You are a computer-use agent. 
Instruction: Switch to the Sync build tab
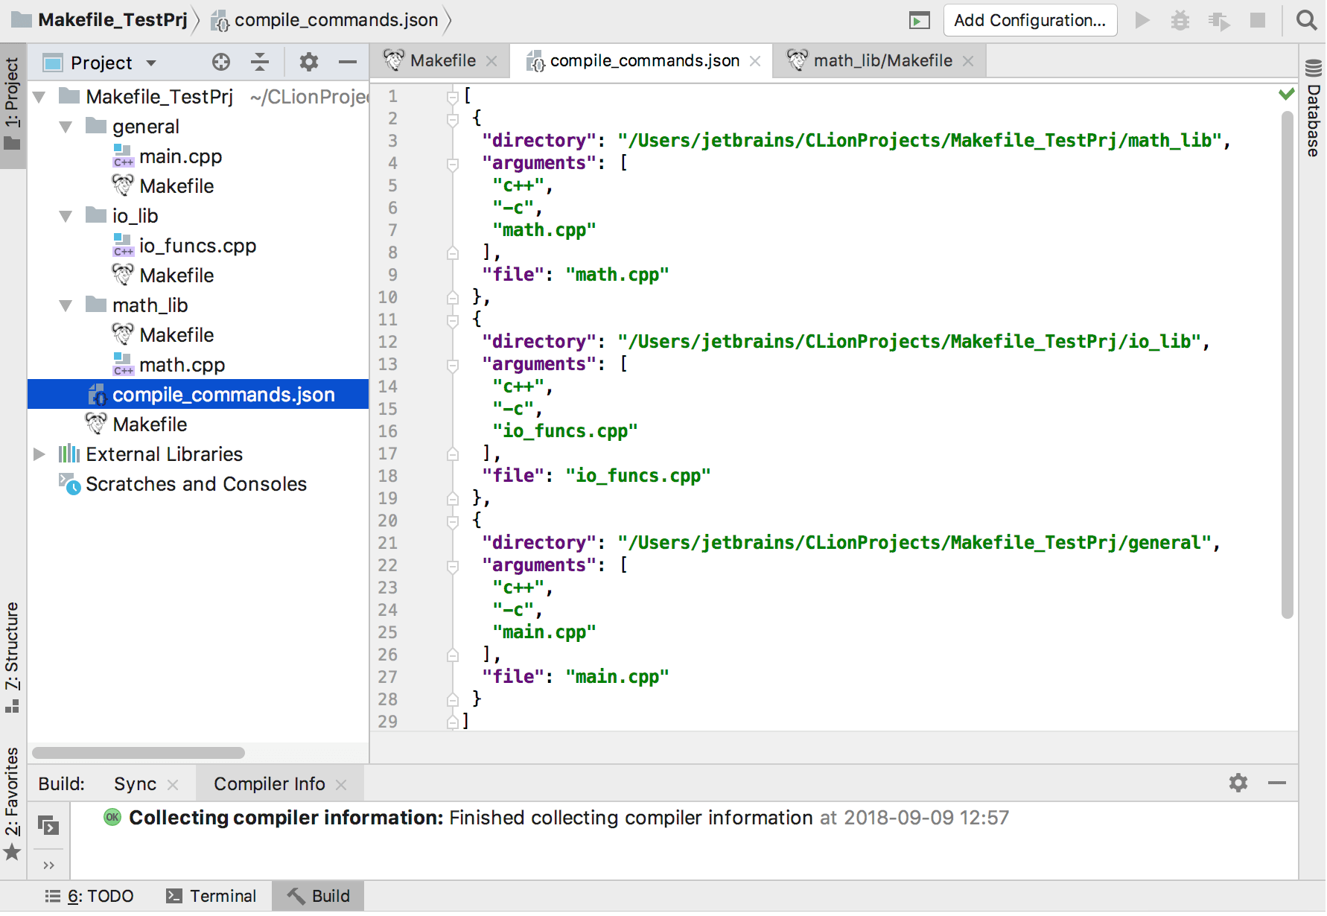[x=135, y=784]
